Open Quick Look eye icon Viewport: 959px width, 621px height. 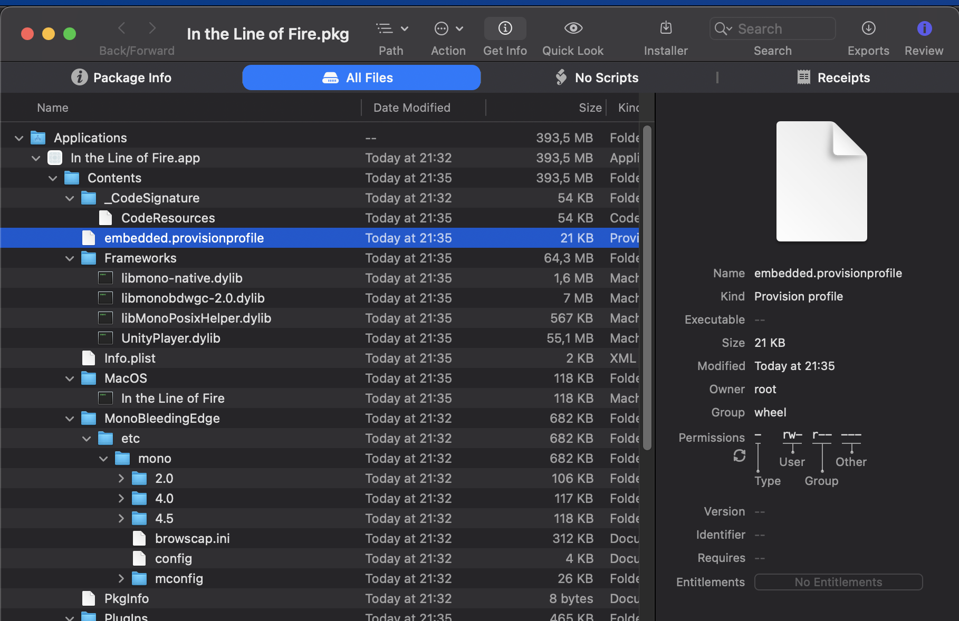(x=573, y=28)
